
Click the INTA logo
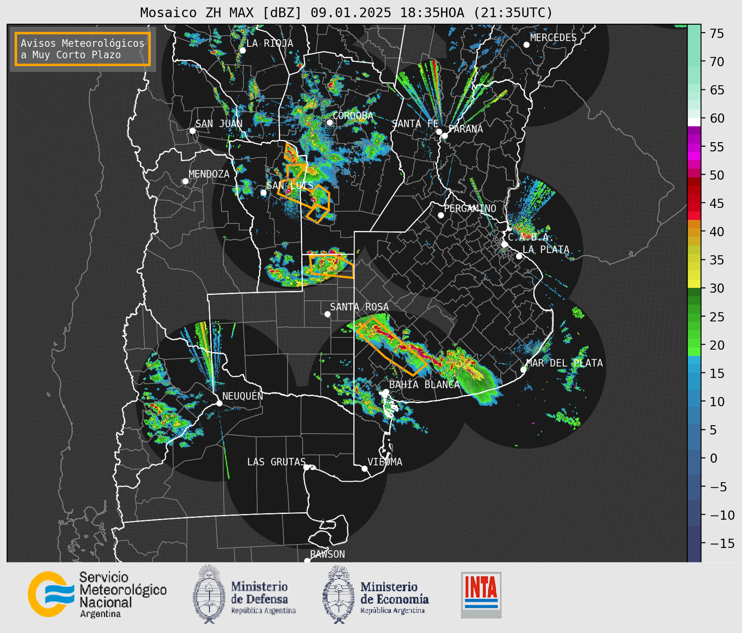481,595
